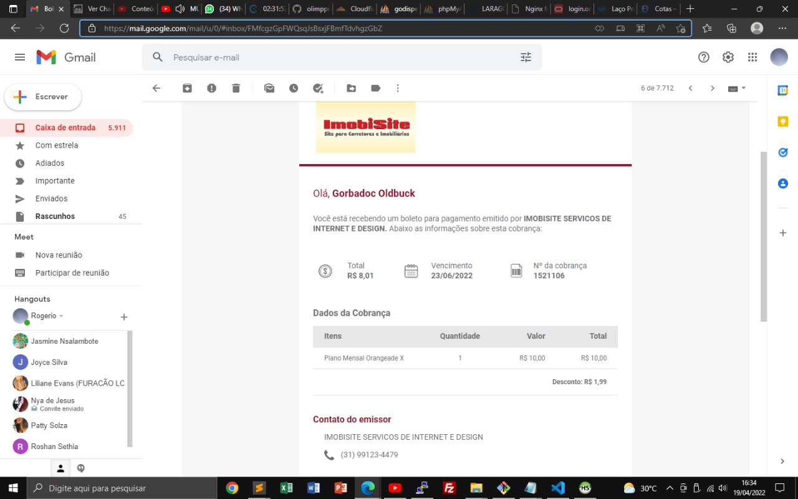
Task: Click taskbar search box Digite aqui
Action: click(121, 488)
